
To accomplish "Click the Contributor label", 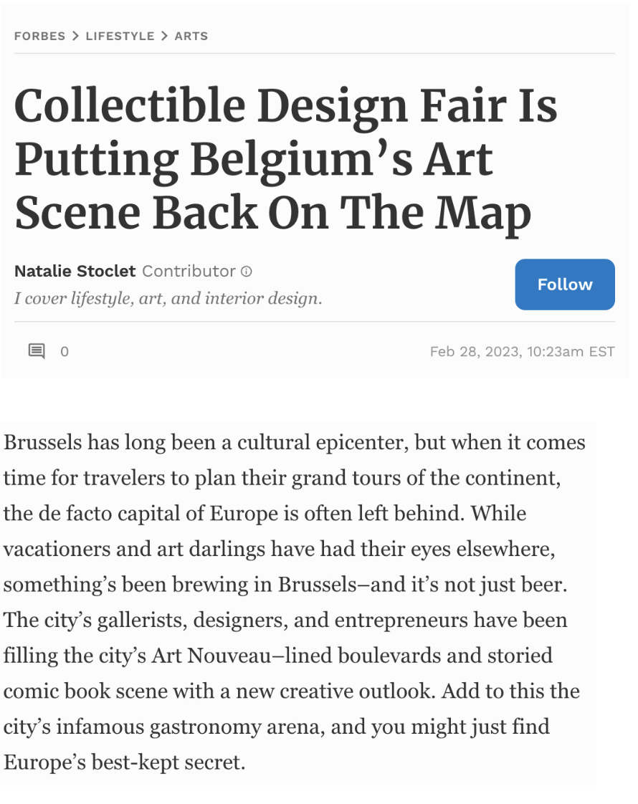I will click(x=189, y=272).
